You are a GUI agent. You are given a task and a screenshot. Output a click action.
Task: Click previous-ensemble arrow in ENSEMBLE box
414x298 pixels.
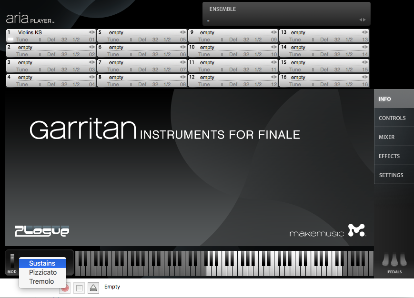point(361,20)
